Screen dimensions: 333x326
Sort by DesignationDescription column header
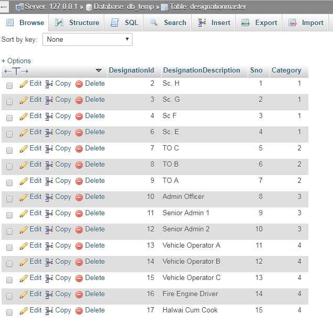point(202,70)
